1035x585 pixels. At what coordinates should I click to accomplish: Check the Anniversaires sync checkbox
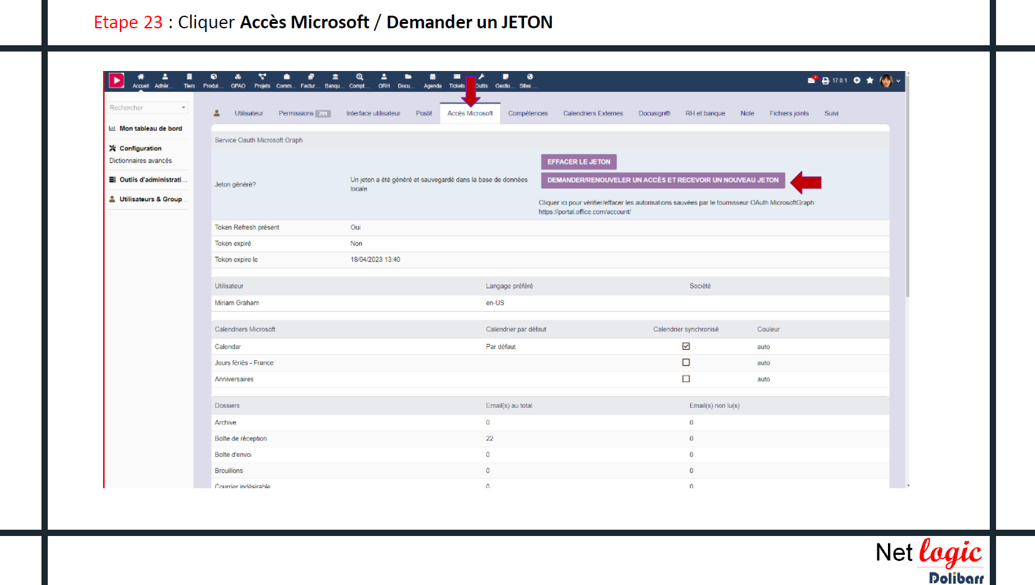coord(686,379)
